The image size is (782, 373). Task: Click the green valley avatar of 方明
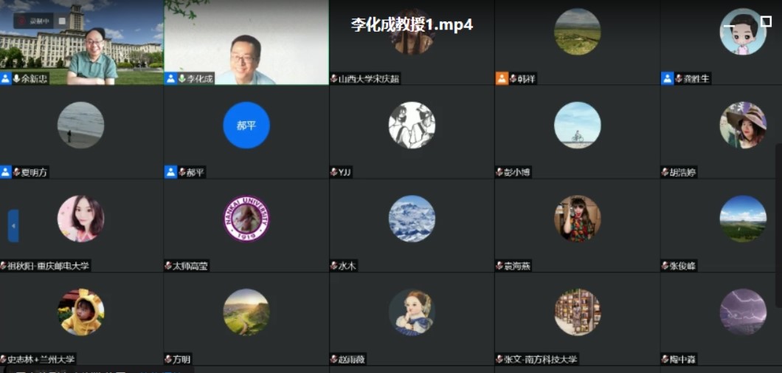click(x=246, y=312)
